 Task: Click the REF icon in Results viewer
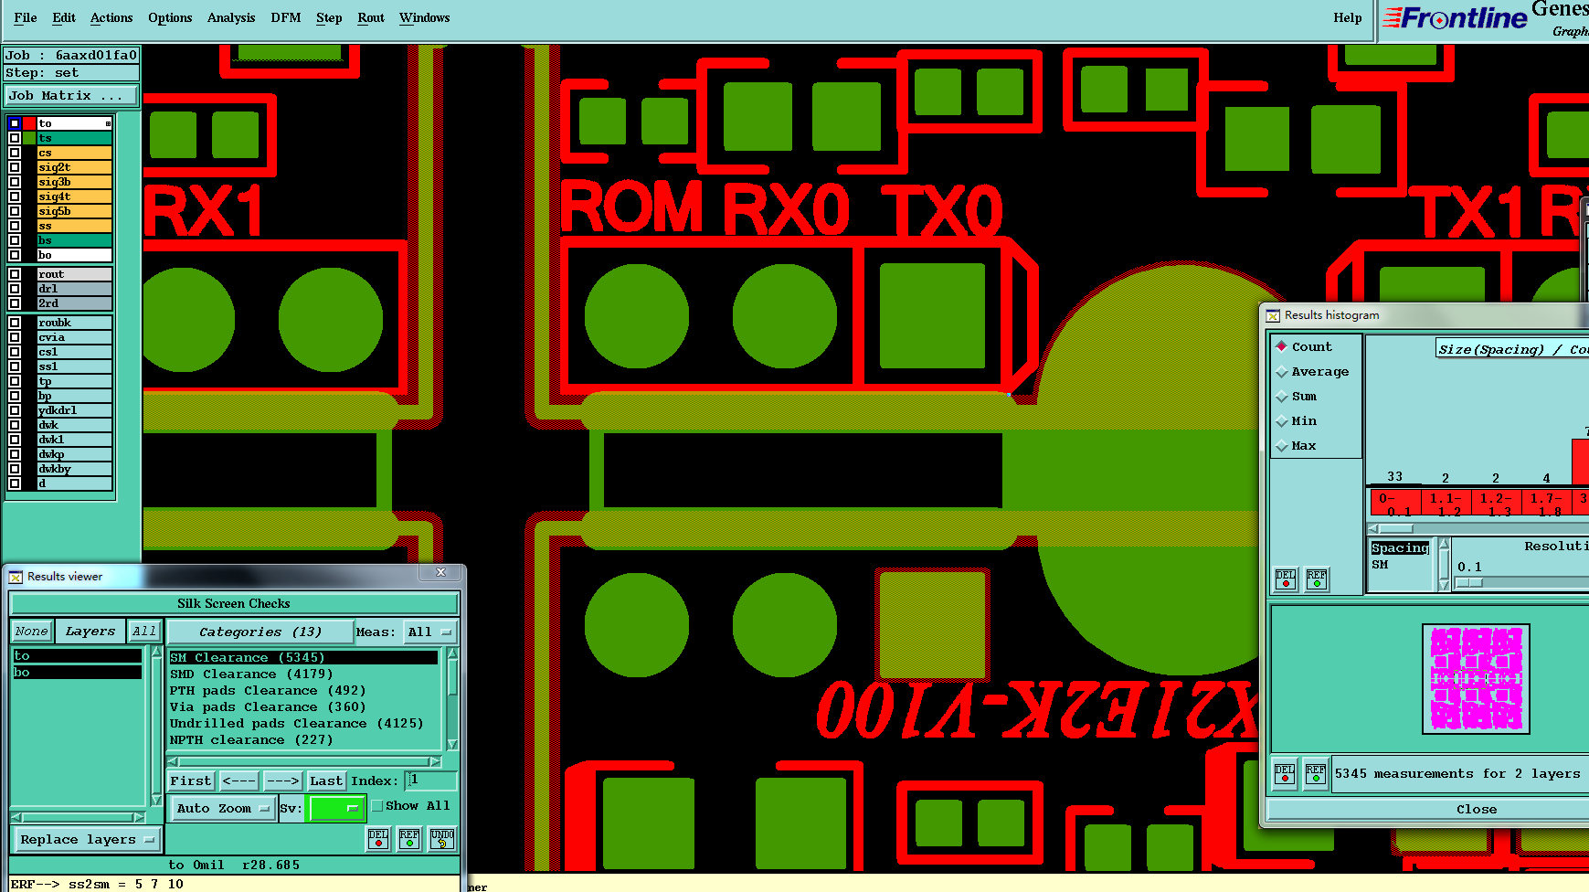(409, 838)
